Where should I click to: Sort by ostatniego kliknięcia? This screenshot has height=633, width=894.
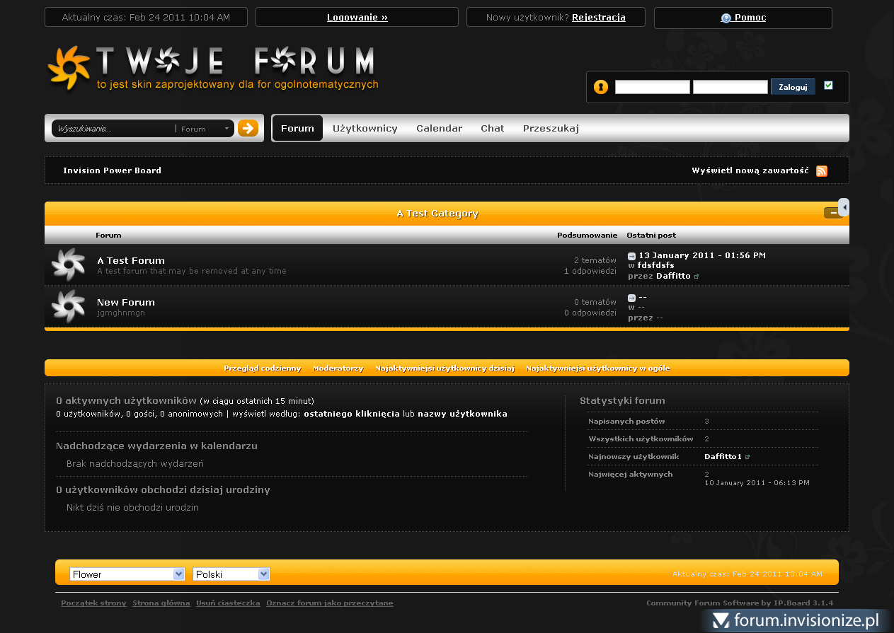coord(352,414)
